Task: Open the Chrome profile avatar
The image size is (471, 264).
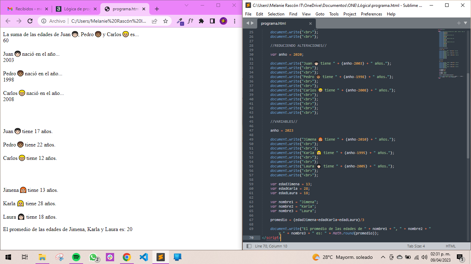Action: point(223,21)
